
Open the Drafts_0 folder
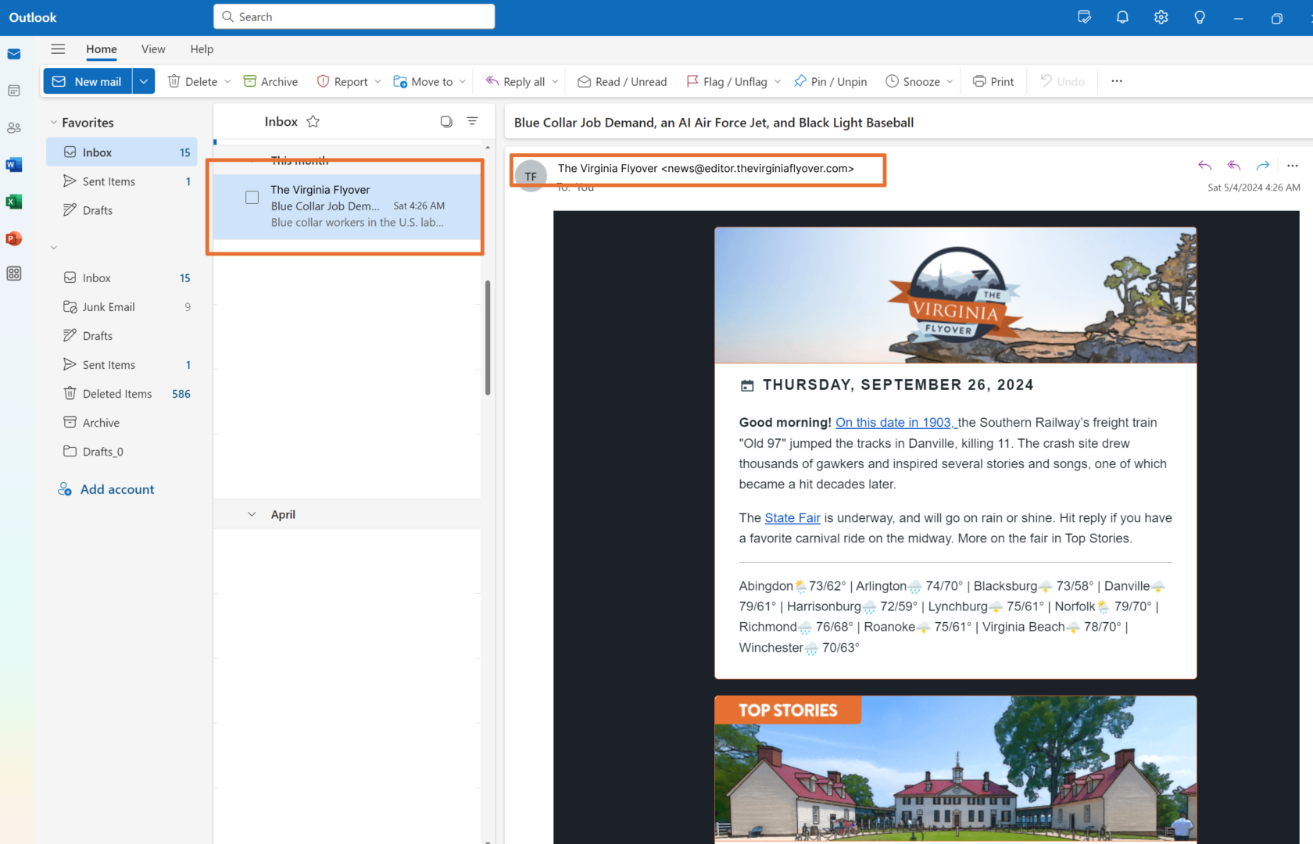coord(122,452)
